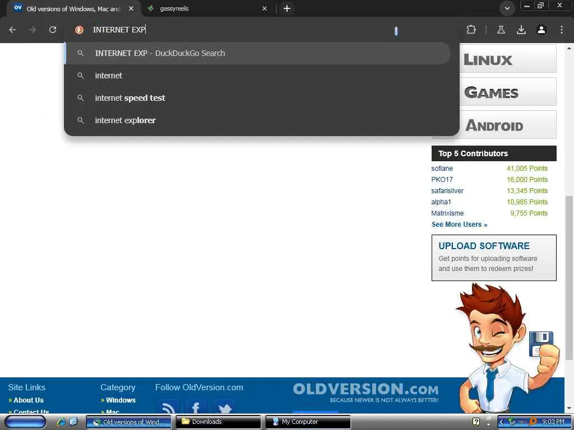
Task: Click the Top 5 Contributors header
Action: pyautogui.click(x=494, y=153)
